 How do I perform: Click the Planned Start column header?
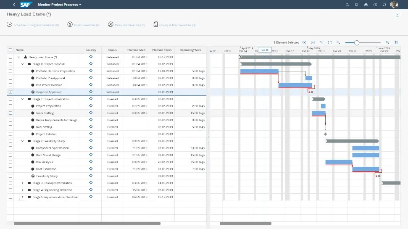[x=136, y=50]
